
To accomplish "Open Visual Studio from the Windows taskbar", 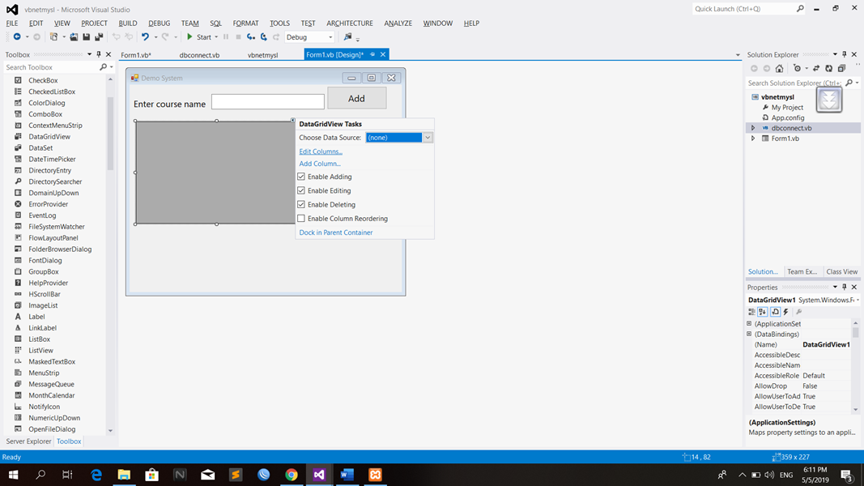I will [319, 475].
